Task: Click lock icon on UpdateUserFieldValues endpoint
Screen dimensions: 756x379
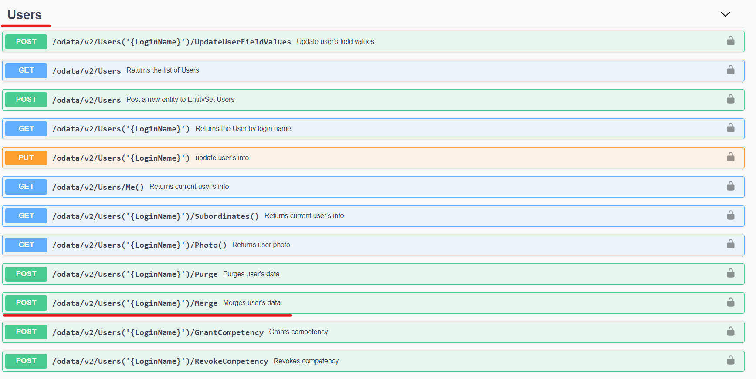Action: click(x=730, y=41)
